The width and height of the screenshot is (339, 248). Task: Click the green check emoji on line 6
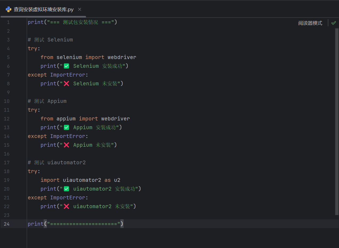click(x=66, y=66)
